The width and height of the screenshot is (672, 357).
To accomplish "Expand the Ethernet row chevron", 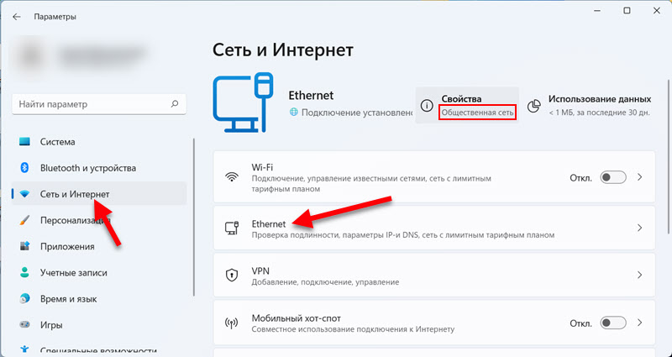I will pyautogui.click(x=640, y=228).
